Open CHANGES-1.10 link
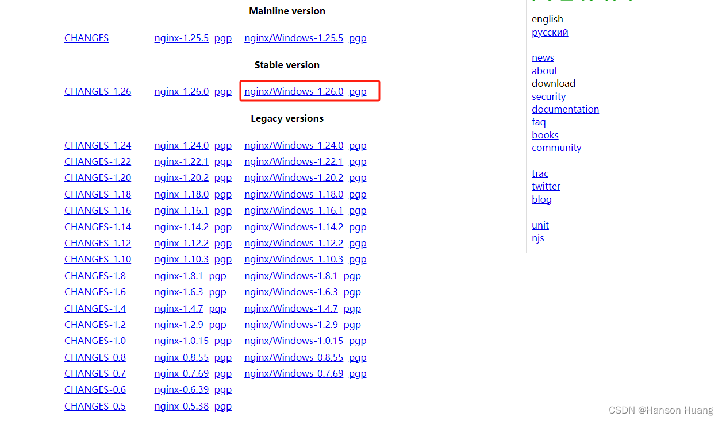The height and width of the screenshot is (421, 722). click(x=98, y=259)
